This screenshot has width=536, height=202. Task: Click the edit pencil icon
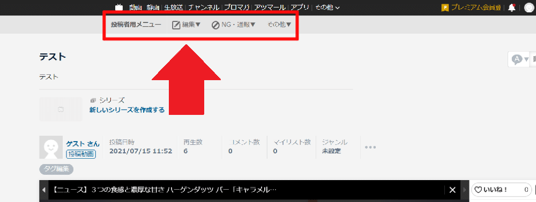176,25
